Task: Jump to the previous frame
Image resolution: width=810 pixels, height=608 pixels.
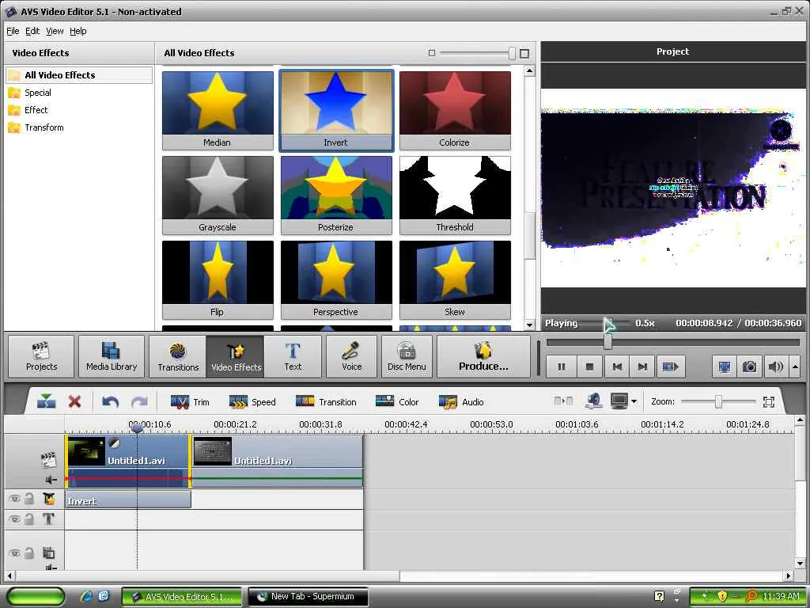Action: 617,367
